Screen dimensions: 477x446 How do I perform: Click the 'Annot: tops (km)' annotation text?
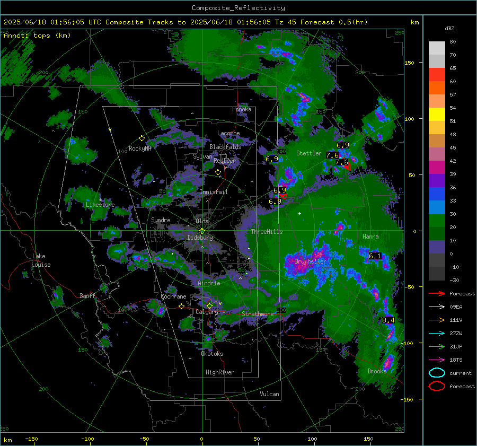37,36
